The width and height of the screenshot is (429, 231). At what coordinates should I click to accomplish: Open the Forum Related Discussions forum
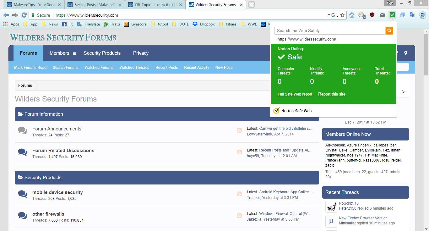[x=63, y=151]
